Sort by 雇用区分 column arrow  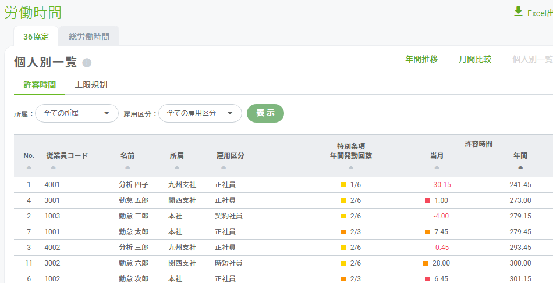pos(224,167)
